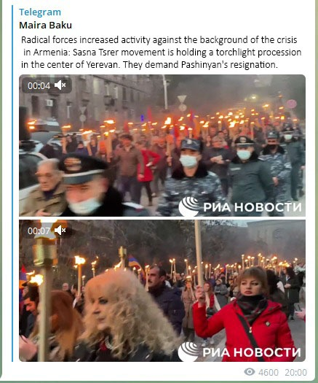This screenshot has width=318, height=383.
Task: Click the 00:07 duration badge
Action: click(x=39, y=231)
